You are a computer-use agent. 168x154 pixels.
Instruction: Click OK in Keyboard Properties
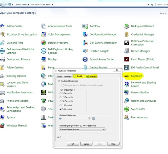click(x=73, y=144)
